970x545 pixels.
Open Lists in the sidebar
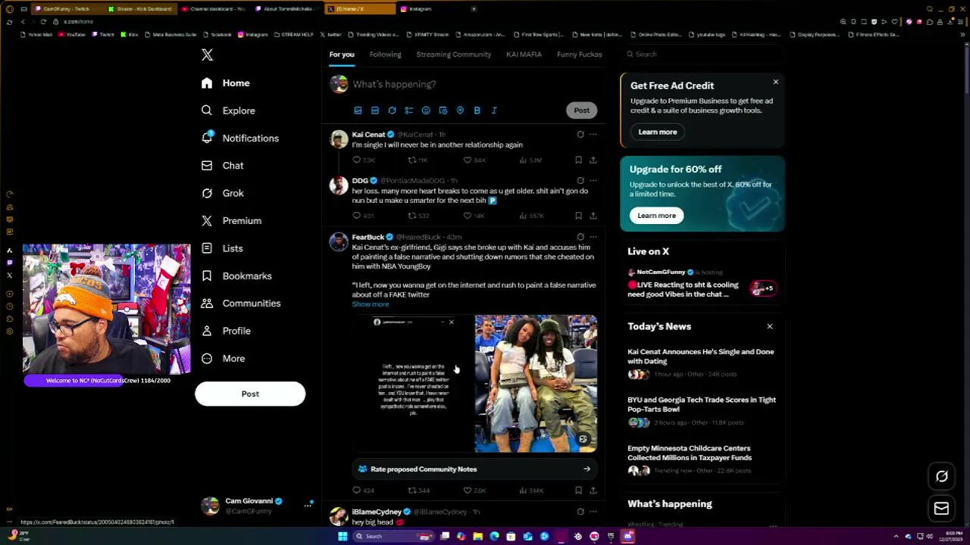tap(222, 248)
